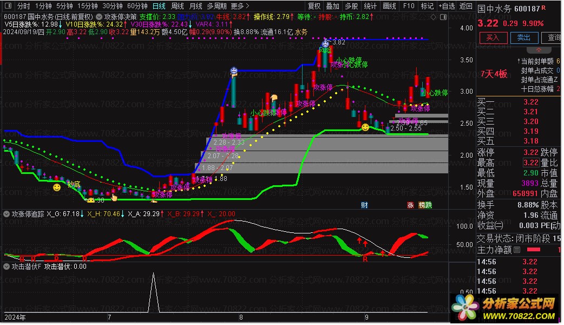Click the stock name 国中水务 600187 header

point(508,9)
